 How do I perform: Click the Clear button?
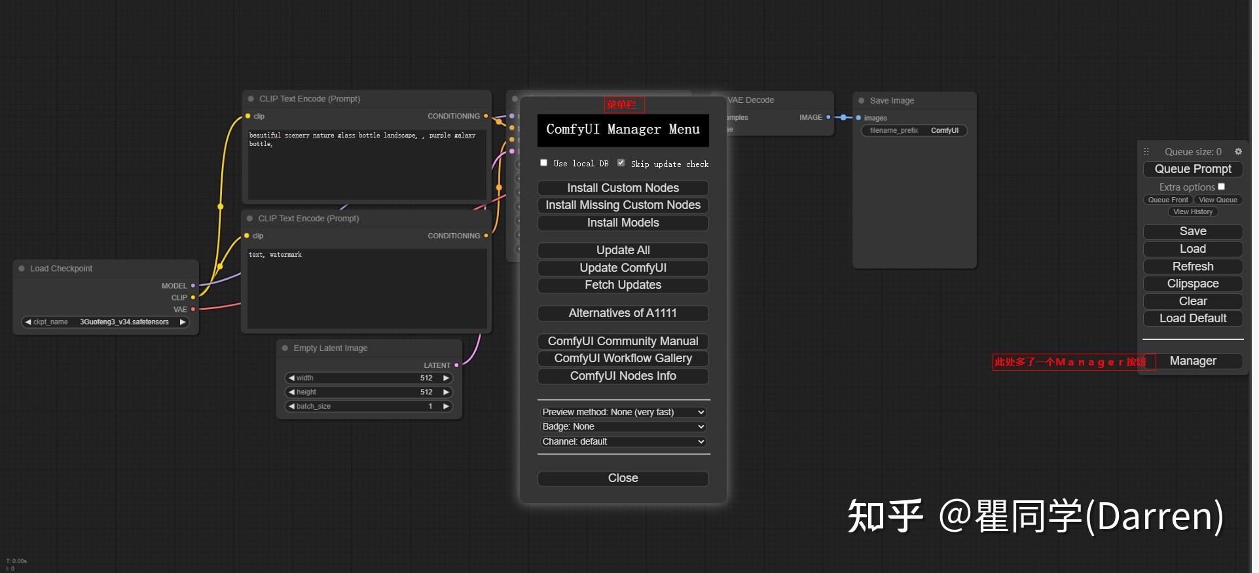[x=1193, y=301]
